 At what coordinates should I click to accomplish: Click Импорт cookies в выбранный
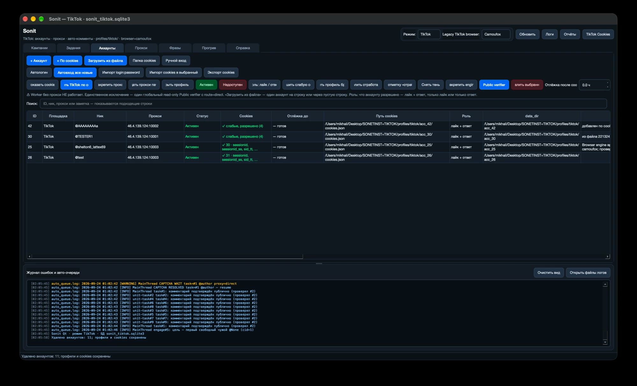coord(174,72)
